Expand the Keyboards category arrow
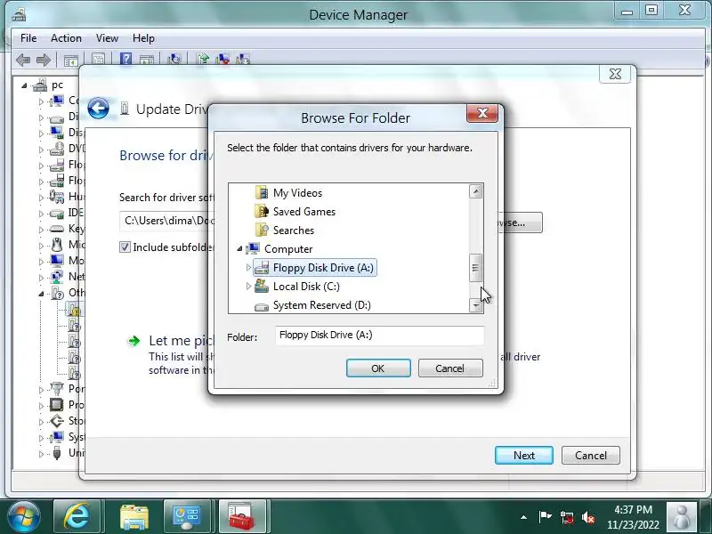This screenshot has height=534, width=712. pos(41,230)
